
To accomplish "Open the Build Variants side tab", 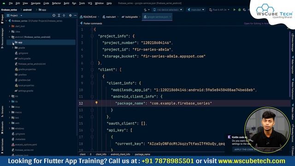I will click(x=2, y=146).
